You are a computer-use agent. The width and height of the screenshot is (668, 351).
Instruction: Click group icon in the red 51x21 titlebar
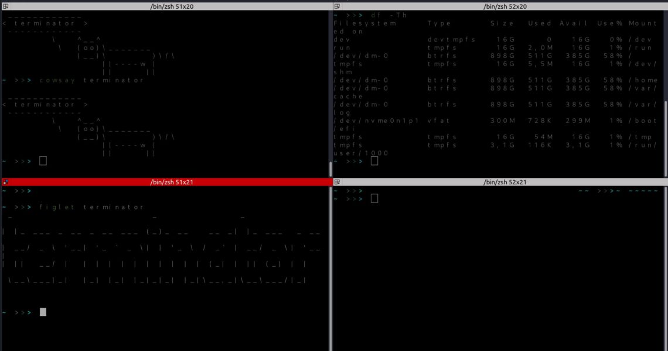pyautogui.click(x=5, y=182)
